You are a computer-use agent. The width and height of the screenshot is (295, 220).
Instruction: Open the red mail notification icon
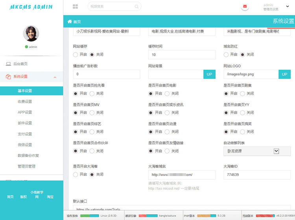tap(245, 7)
